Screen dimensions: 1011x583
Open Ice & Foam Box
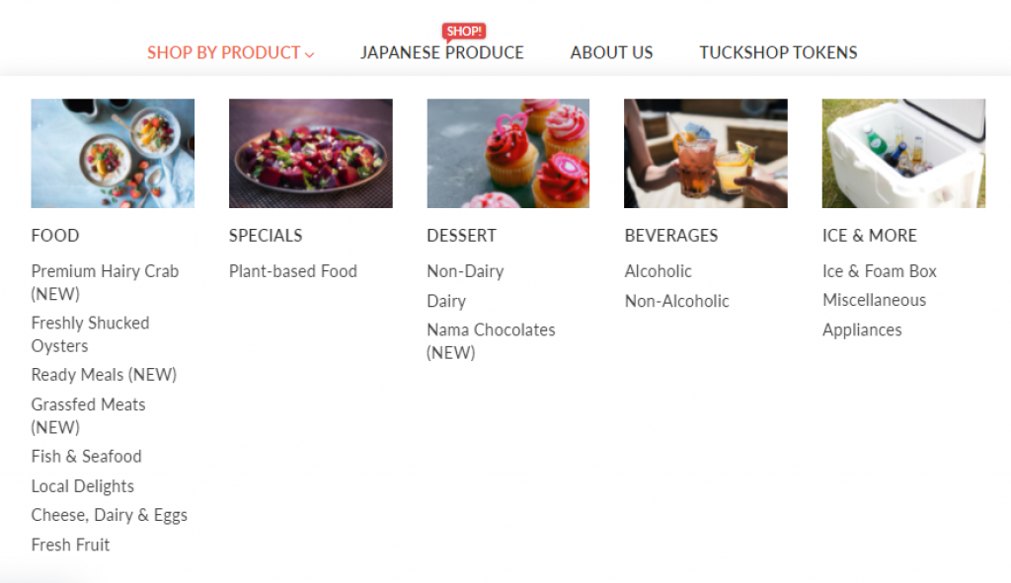tap(880, 271)
